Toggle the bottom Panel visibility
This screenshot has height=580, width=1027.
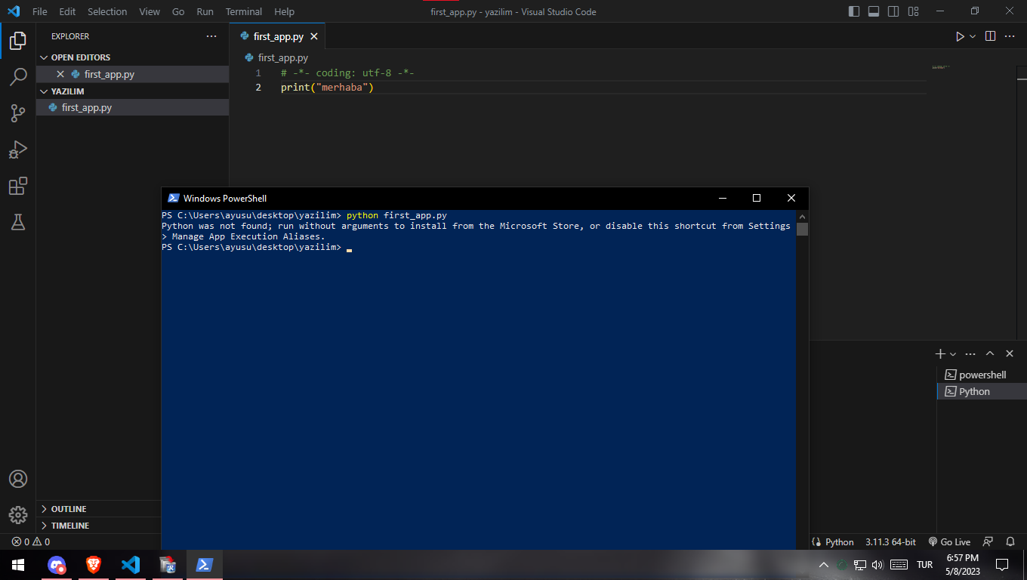click(874, 11)
